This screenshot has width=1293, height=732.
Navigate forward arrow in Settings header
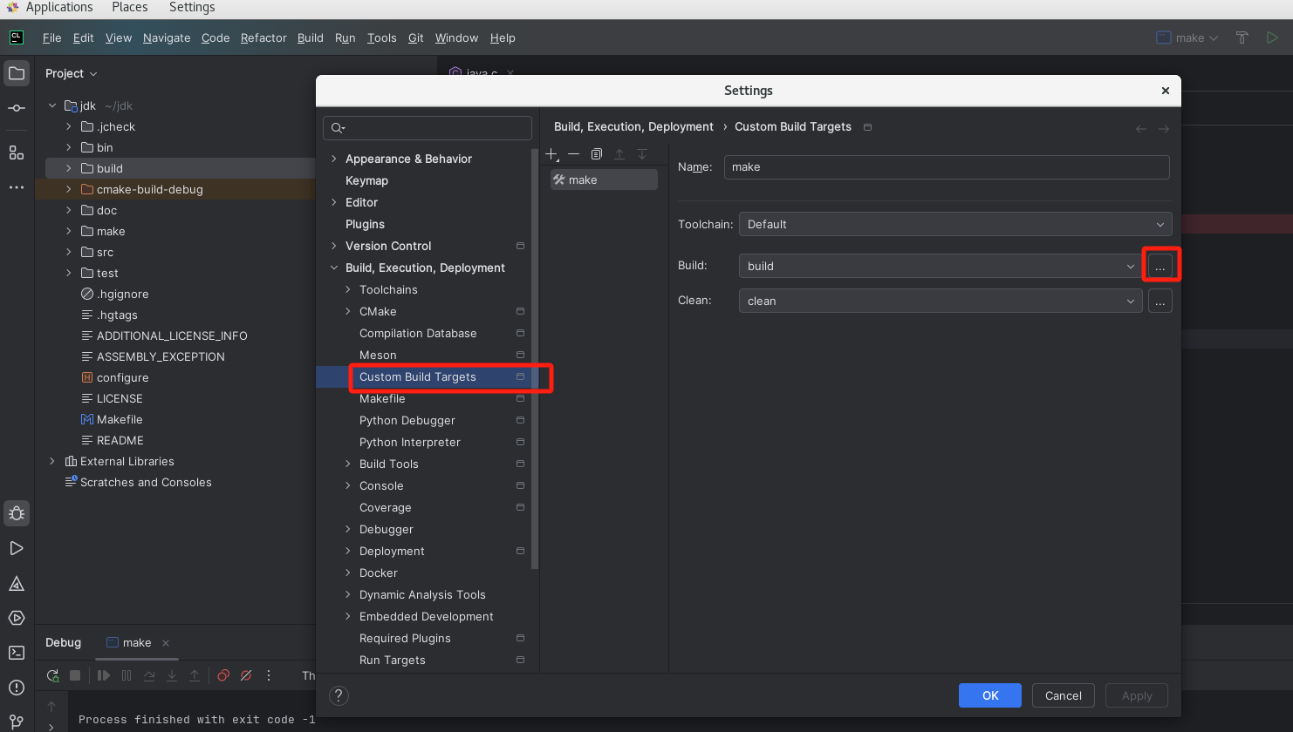pyautogui.click(x=1164, y=128)
